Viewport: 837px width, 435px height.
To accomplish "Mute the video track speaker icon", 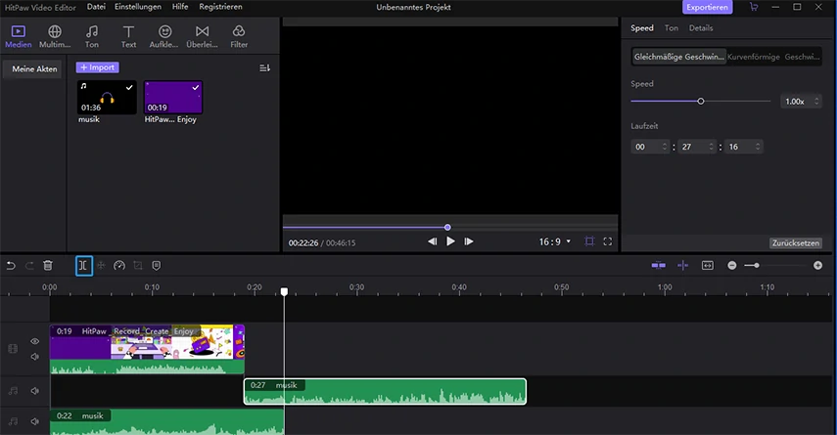I will (x=34, y=356).
